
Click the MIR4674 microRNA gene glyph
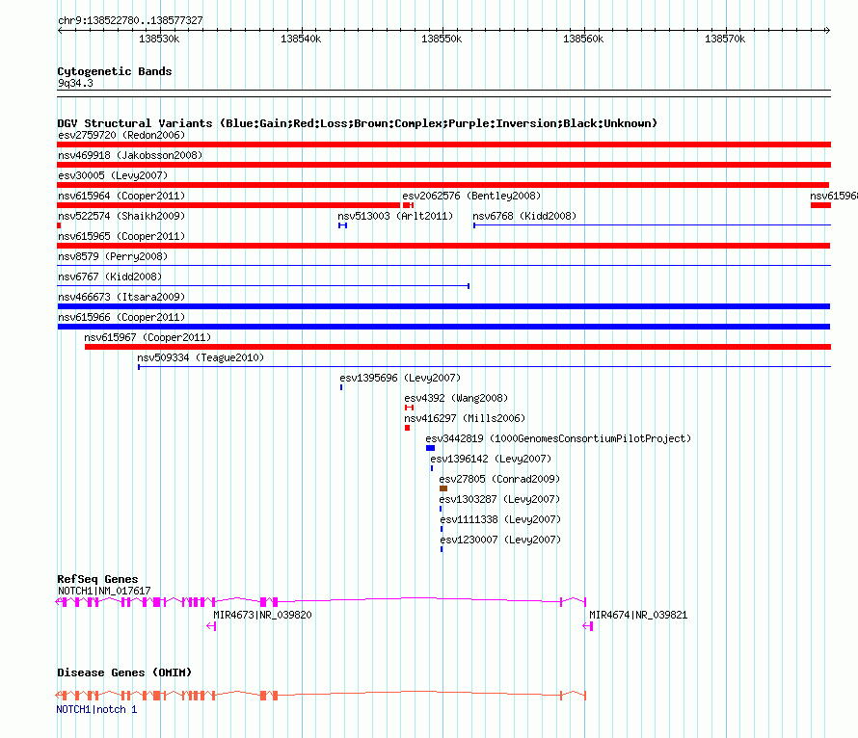(x=587, y=626)
